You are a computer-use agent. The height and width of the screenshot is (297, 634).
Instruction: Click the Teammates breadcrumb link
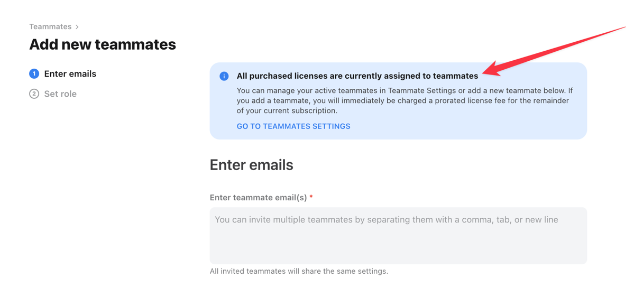tap(50, 26)
